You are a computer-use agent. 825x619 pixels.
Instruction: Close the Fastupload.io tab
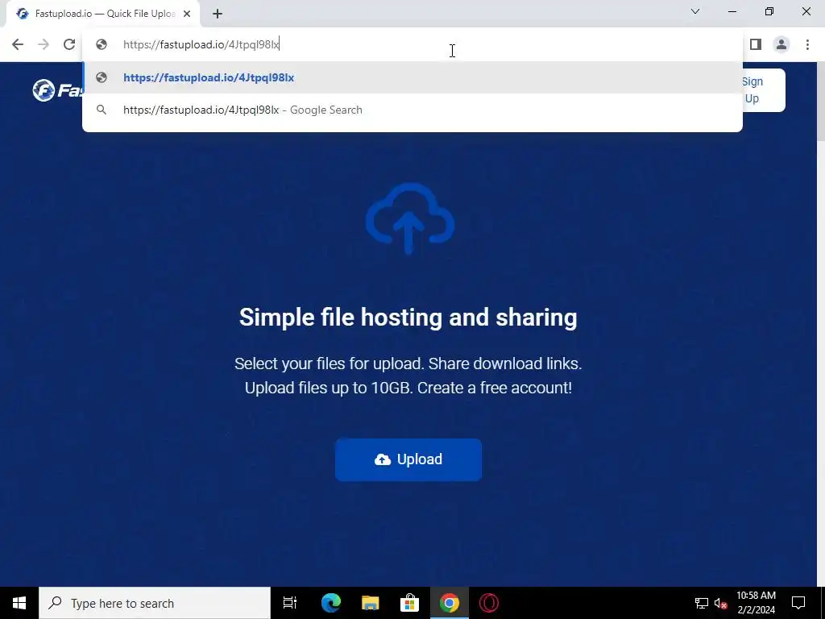click(x=187, y=14)
